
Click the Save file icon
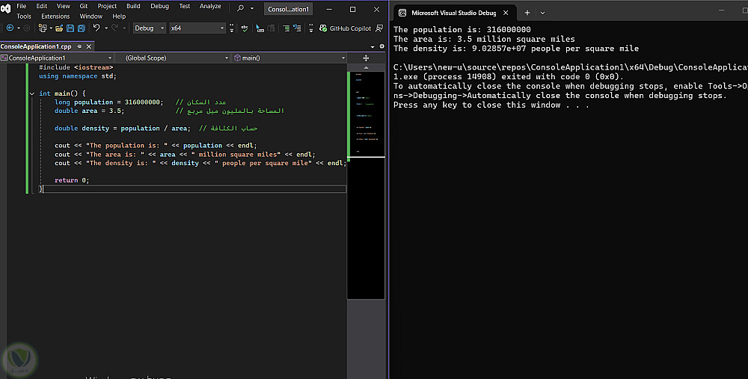pyautogui.click(x=70, y=28)
